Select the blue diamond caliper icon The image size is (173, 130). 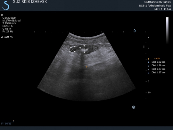pos(149,62)
